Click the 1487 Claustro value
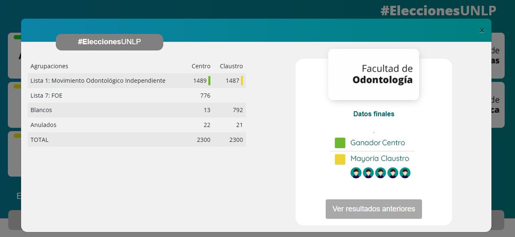 coord(232,81)
